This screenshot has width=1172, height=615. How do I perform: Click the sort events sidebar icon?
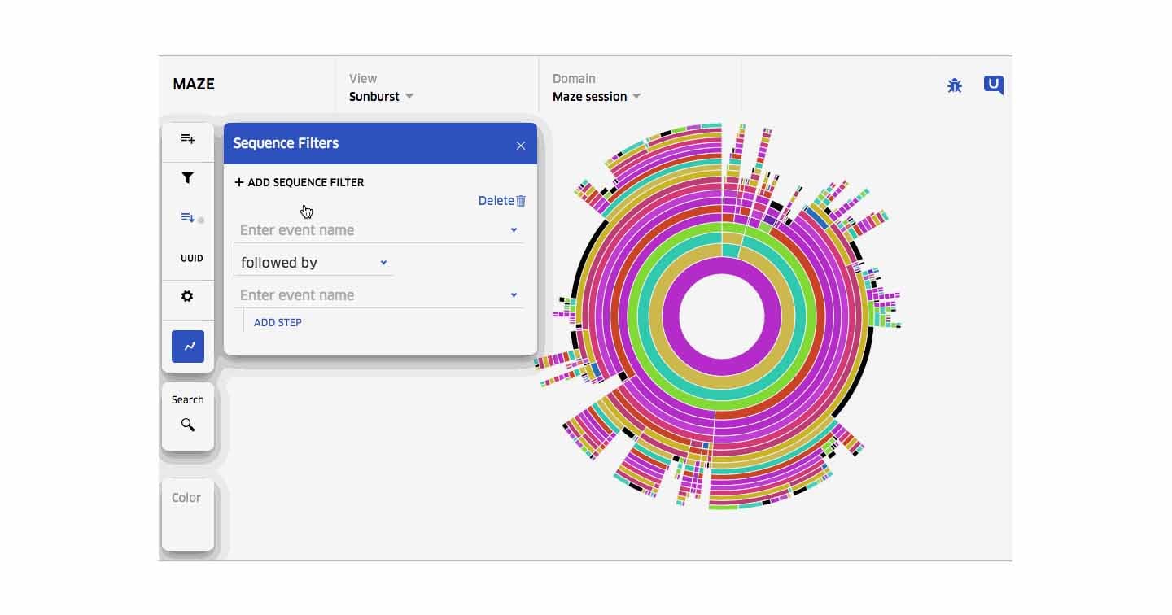pyautogui.click(x=188, y=217)
